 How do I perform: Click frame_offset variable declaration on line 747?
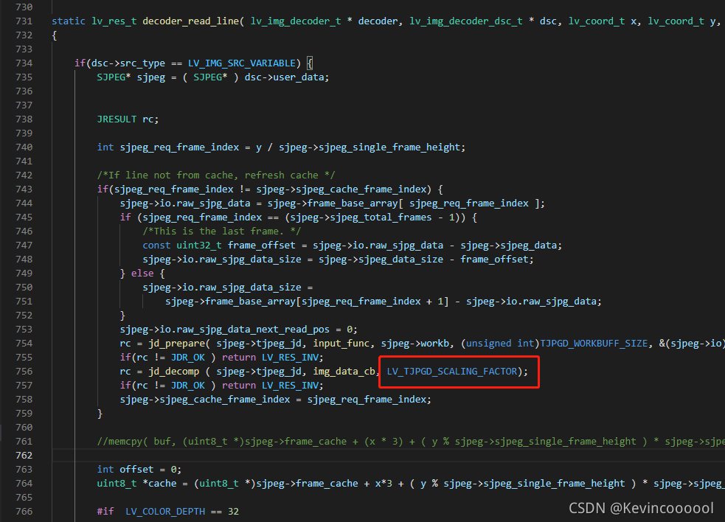click(x=261, y=246)
